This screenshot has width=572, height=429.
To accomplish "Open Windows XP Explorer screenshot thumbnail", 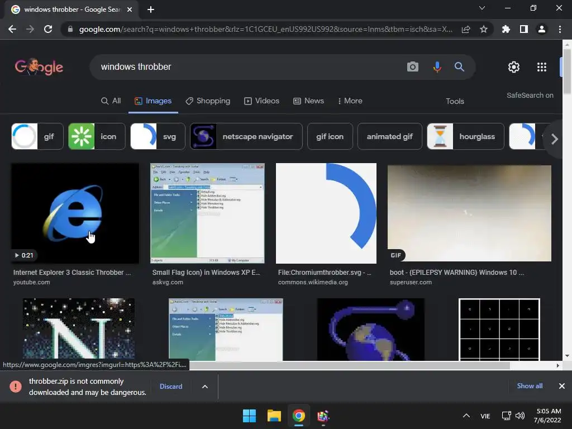I will [x=207, y=213].
